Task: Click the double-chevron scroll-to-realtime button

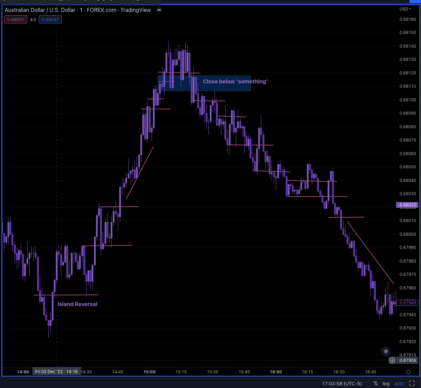Action: tap(386, 351)
